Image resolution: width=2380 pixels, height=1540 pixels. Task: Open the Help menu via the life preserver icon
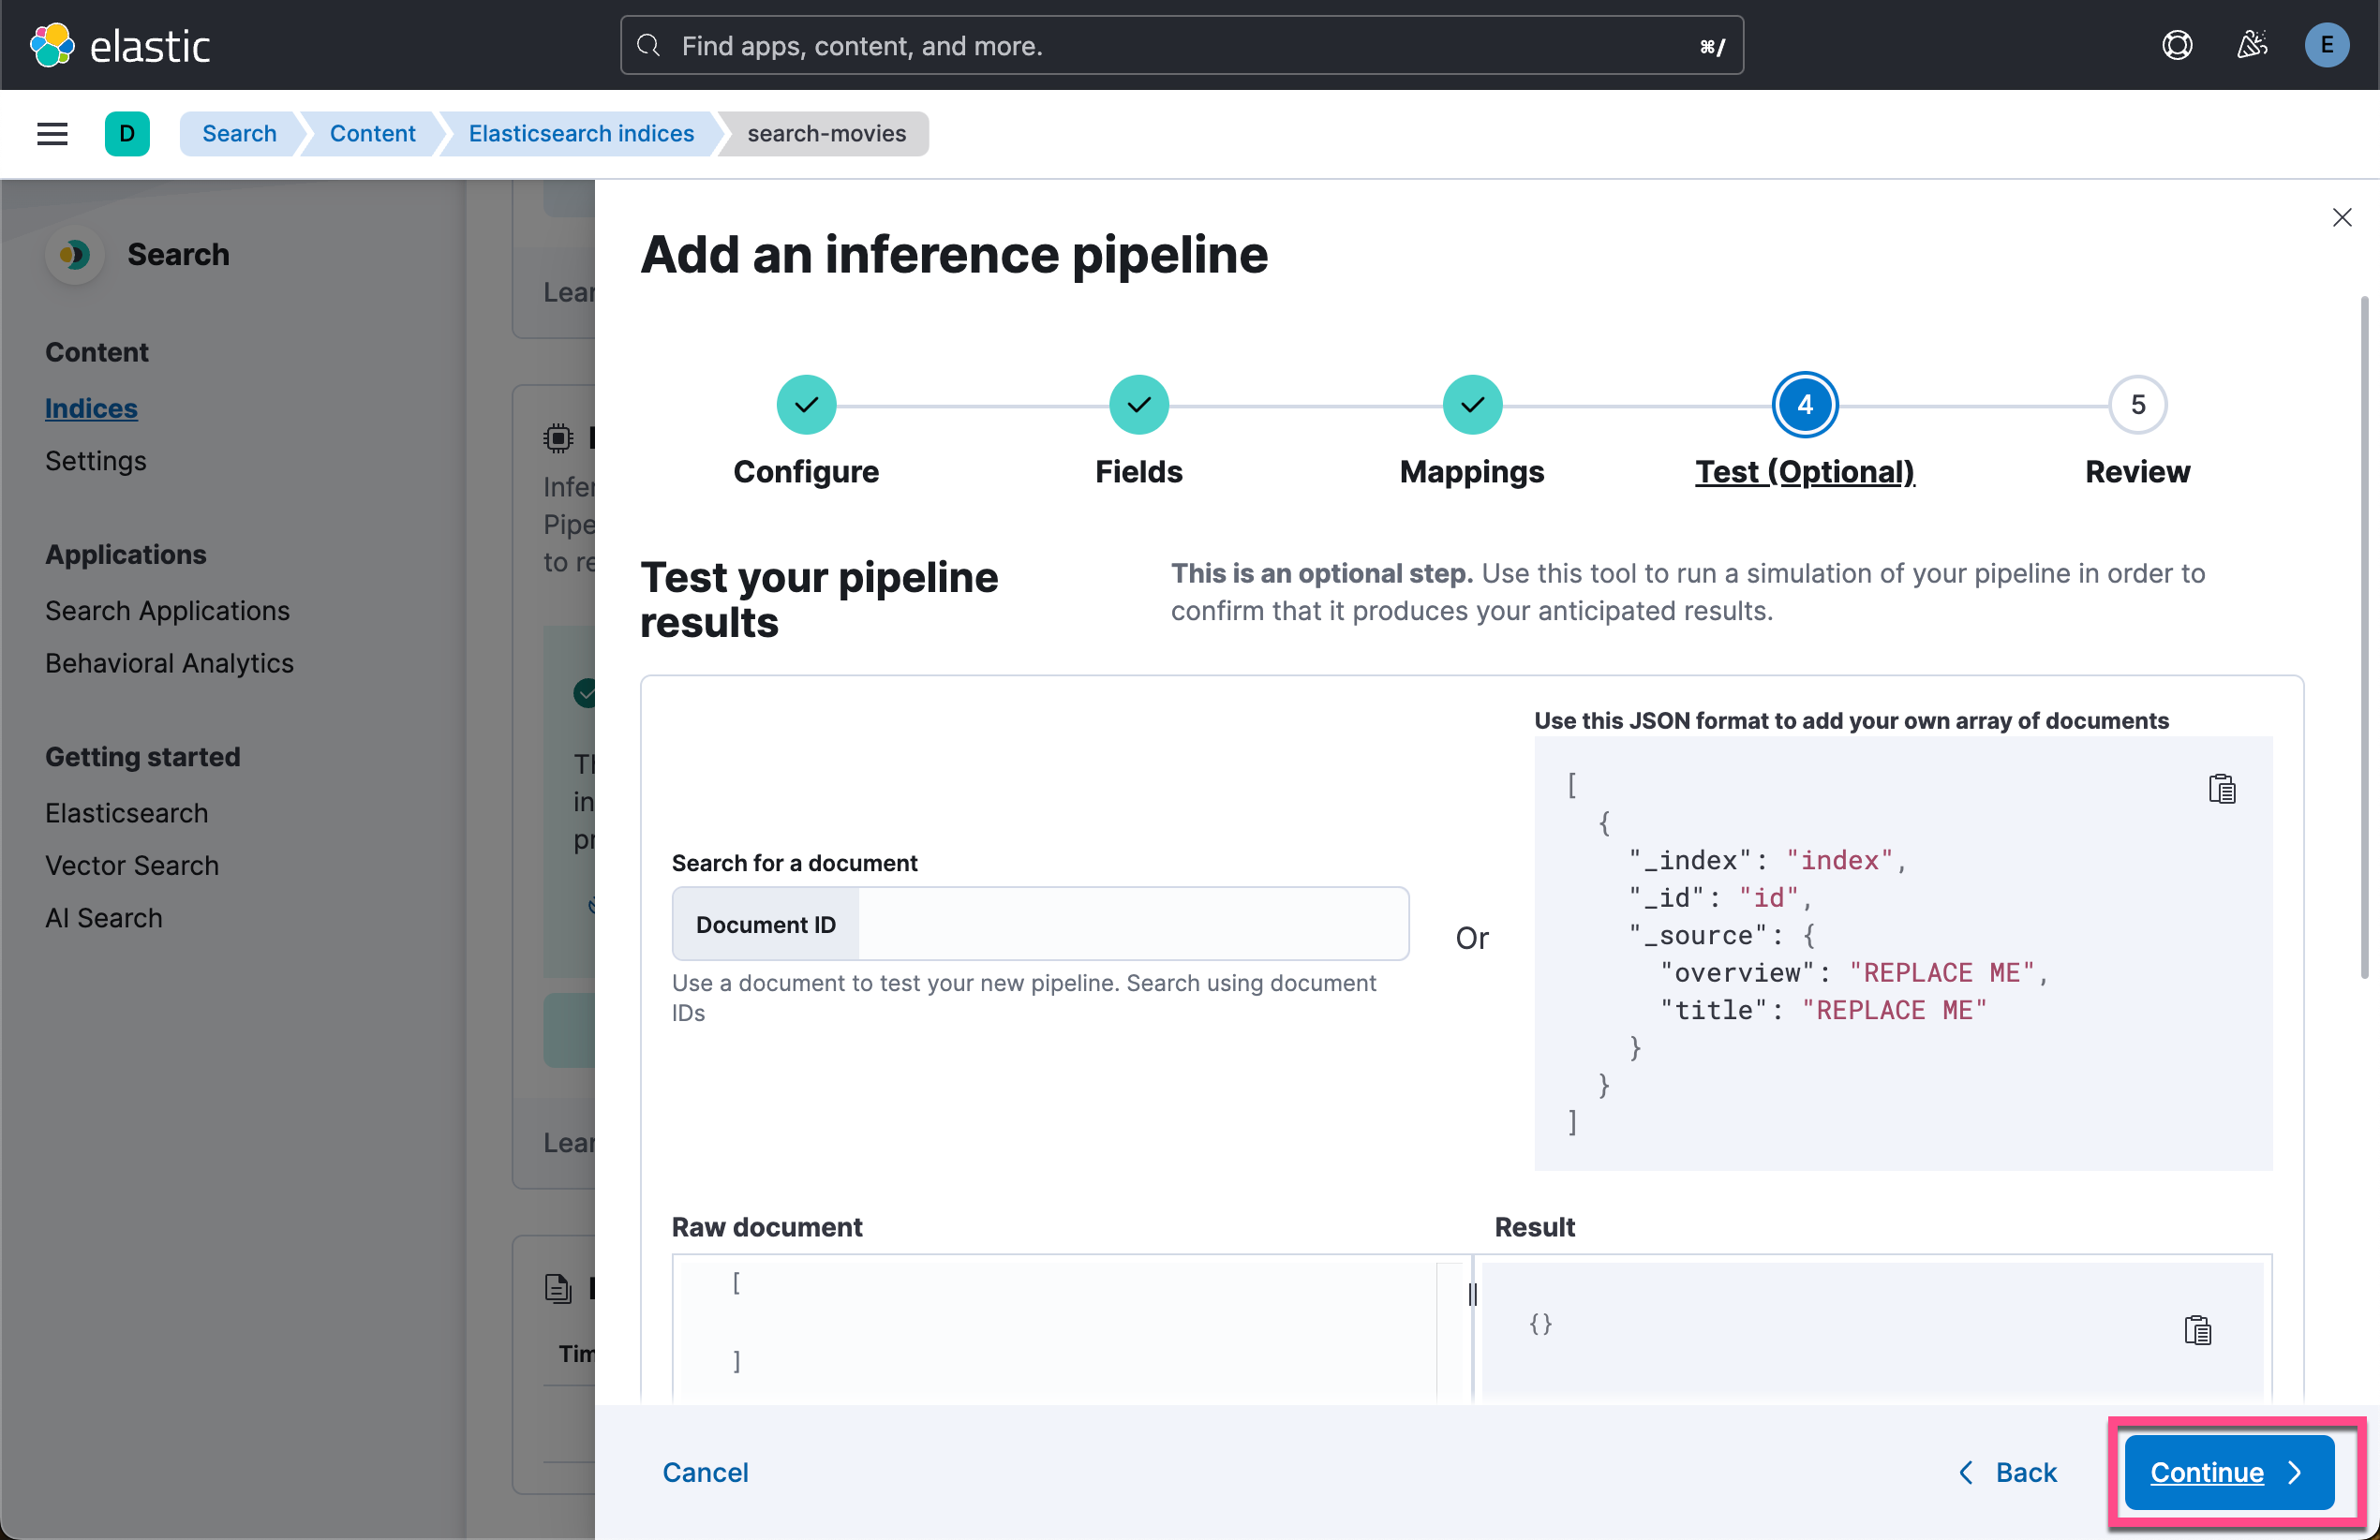[x=2177, y=44]
